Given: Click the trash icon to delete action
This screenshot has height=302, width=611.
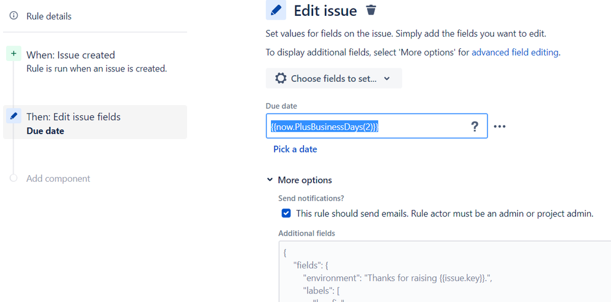Looking at the screenshot, I should coord(371,10).
